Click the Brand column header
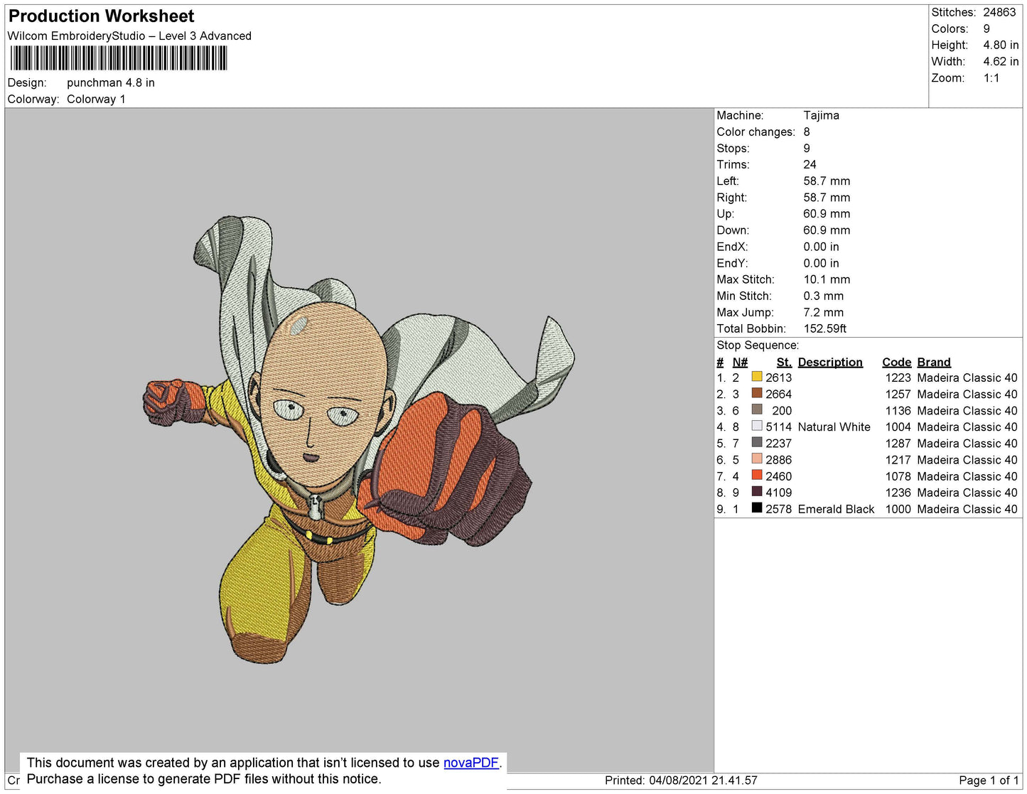The width and height of the screenshot is (1027, 794). click(933, 362)
